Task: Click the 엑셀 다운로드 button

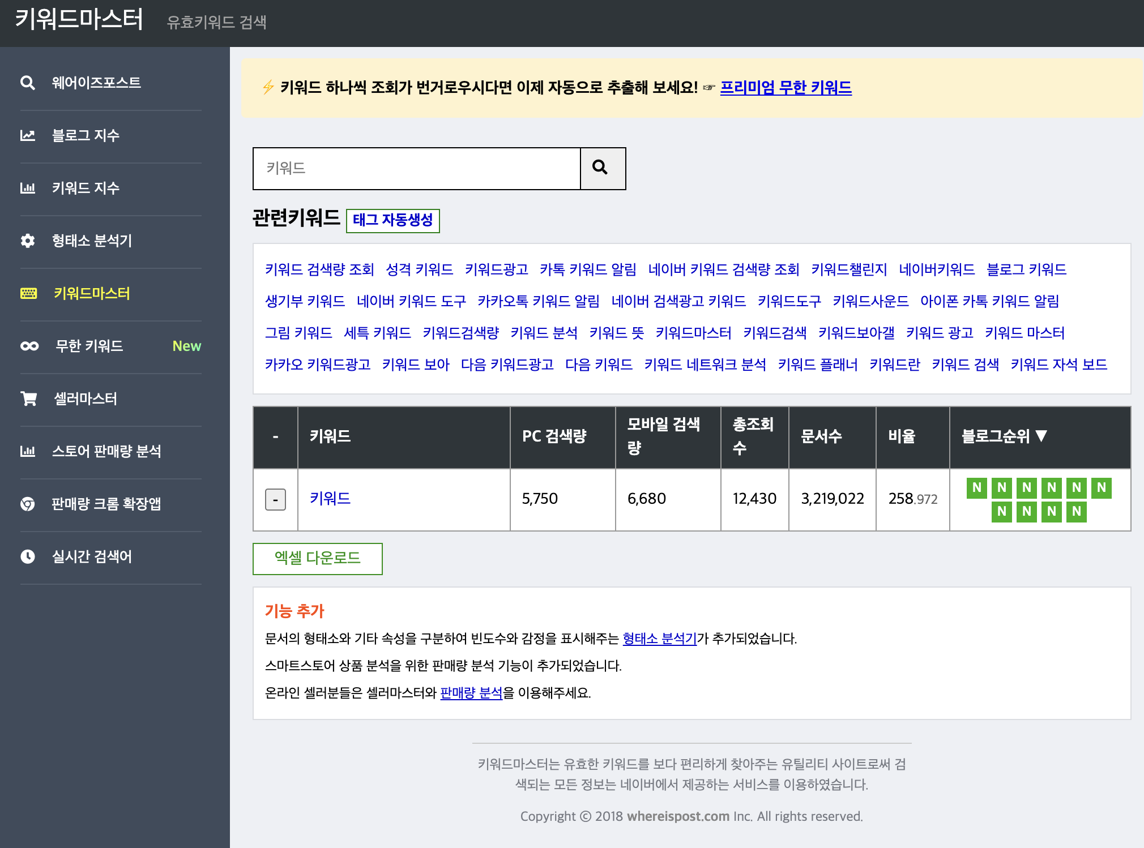Action: 317,558
